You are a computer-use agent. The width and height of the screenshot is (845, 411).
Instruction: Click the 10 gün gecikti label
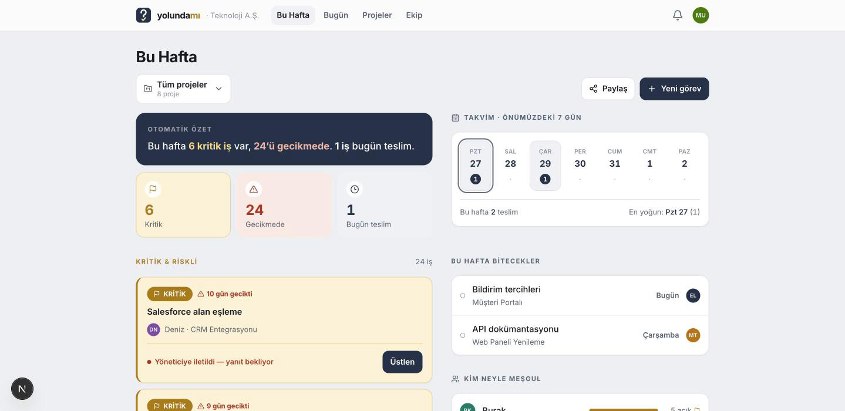pos(225,294)
